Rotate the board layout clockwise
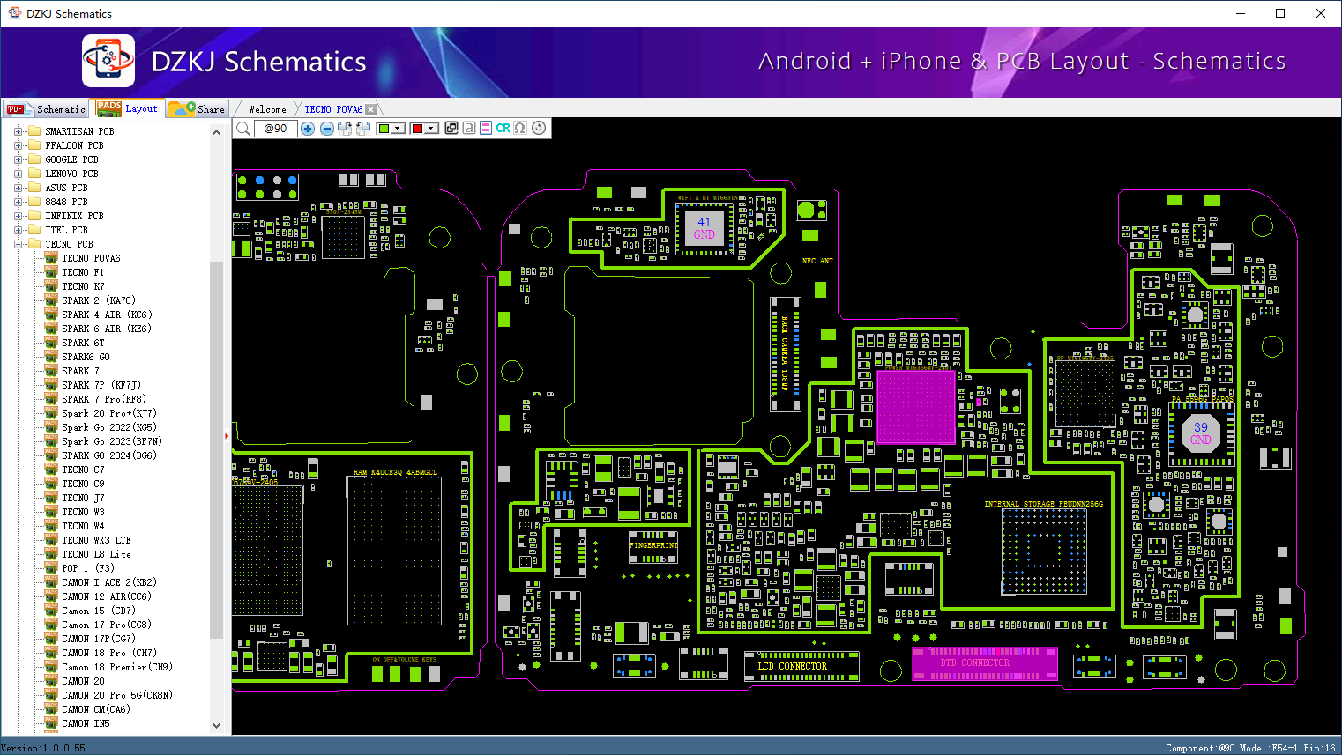The image size is (1342, 755). [x=345, y=129]
